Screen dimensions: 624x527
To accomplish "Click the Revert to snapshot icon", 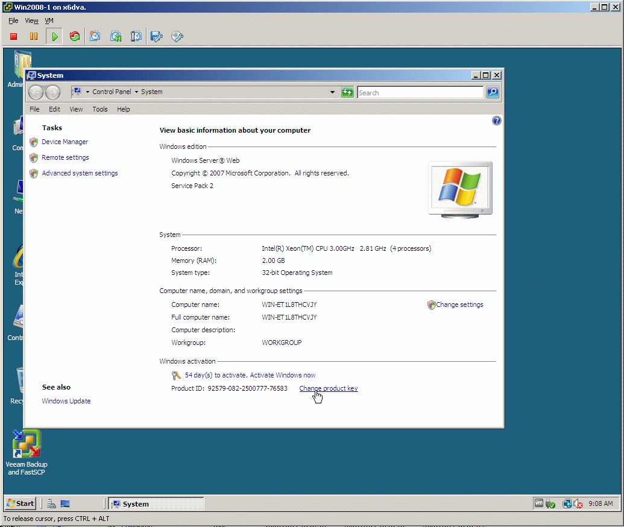I will point(116,37).
